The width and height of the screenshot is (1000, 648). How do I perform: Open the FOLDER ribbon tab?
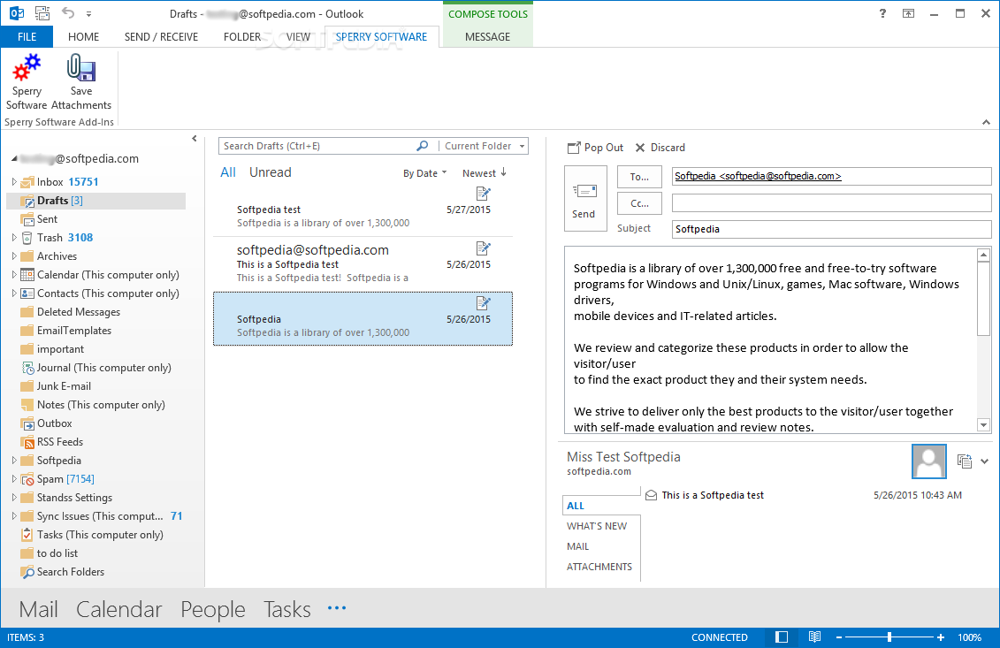tap(242, 36)
